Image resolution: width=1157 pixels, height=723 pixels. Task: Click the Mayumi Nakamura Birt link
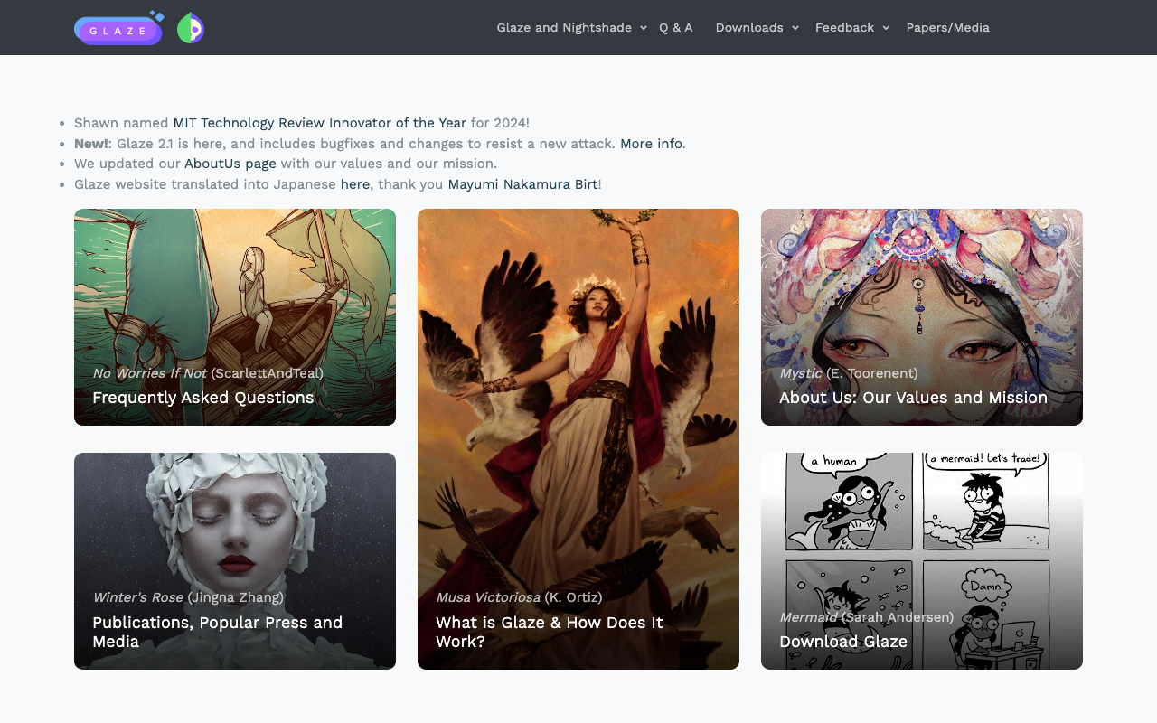[x=522, y=184]
